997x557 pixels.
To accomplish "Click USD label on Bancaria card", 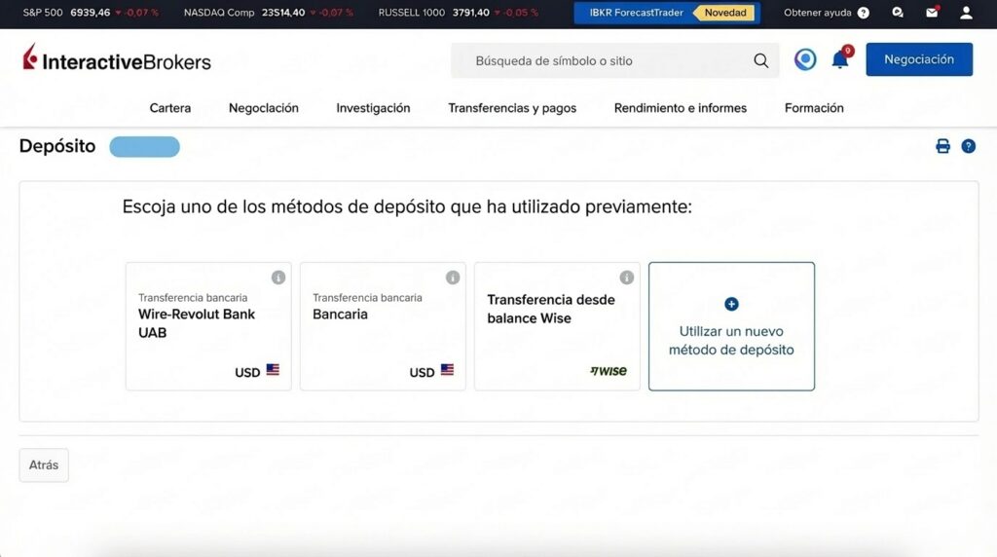I will [422, 373].
